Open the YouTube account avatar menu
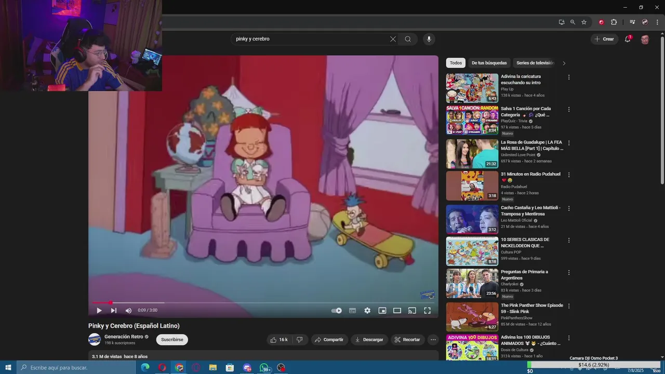 pos(645,39)
